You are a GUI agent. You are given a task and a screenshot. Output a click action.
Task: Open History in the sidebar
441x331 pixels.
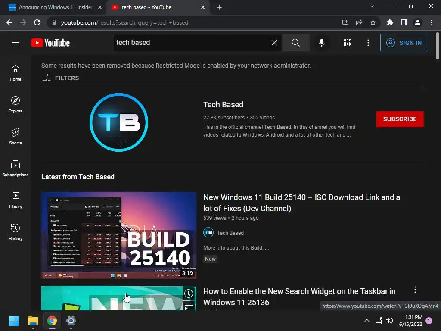click(x=16, y=232)
